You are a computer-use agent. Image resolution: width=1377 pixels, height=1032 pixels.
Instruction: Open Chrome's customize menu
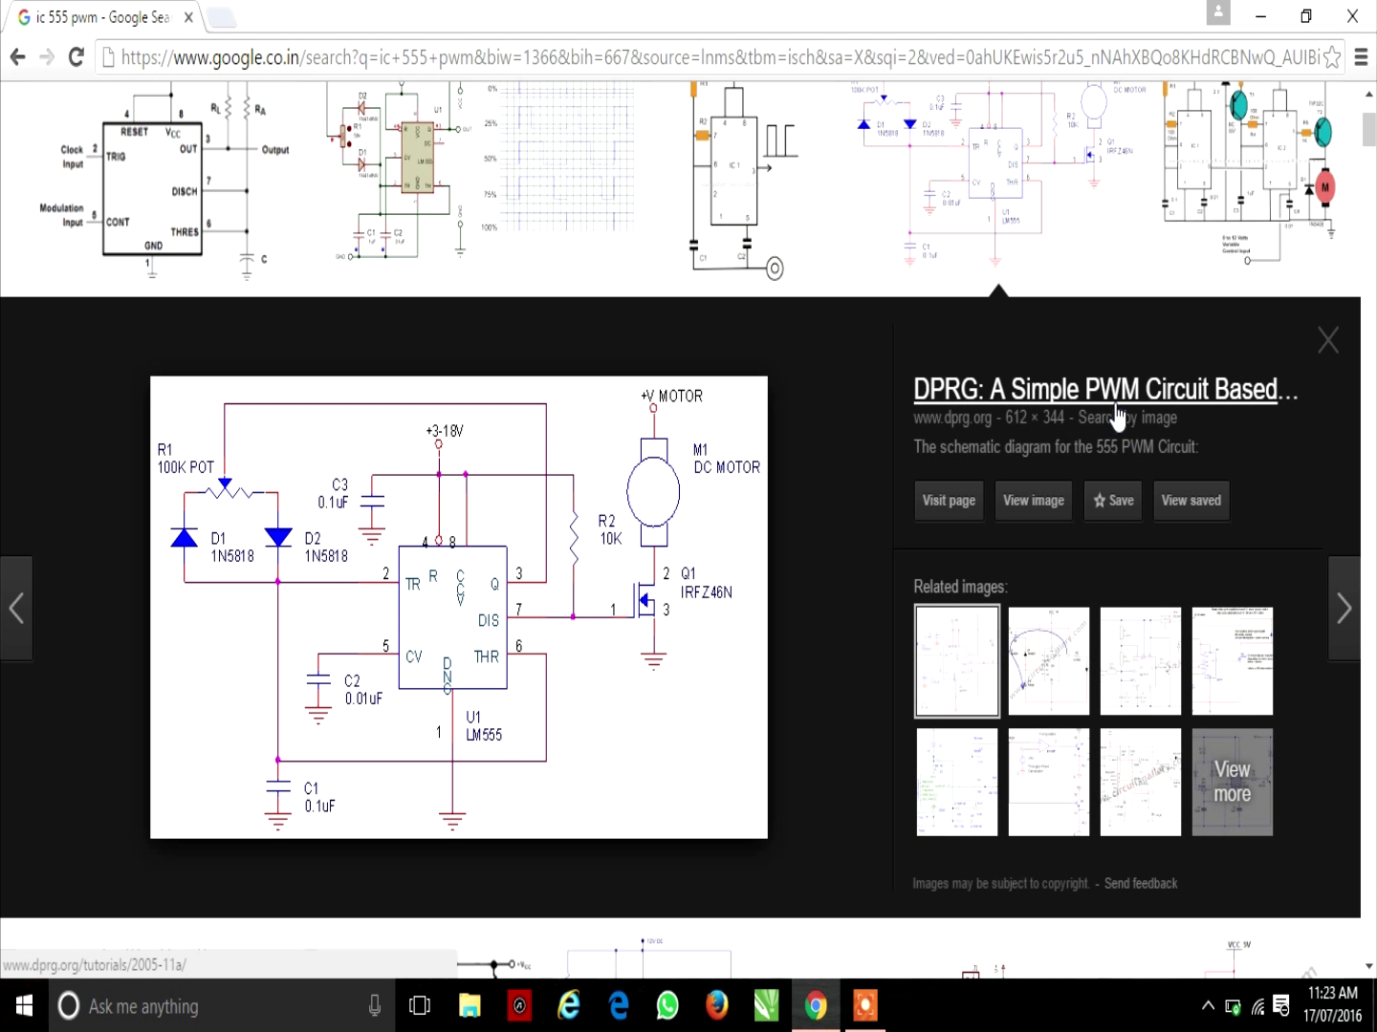tap(1362, 56)
